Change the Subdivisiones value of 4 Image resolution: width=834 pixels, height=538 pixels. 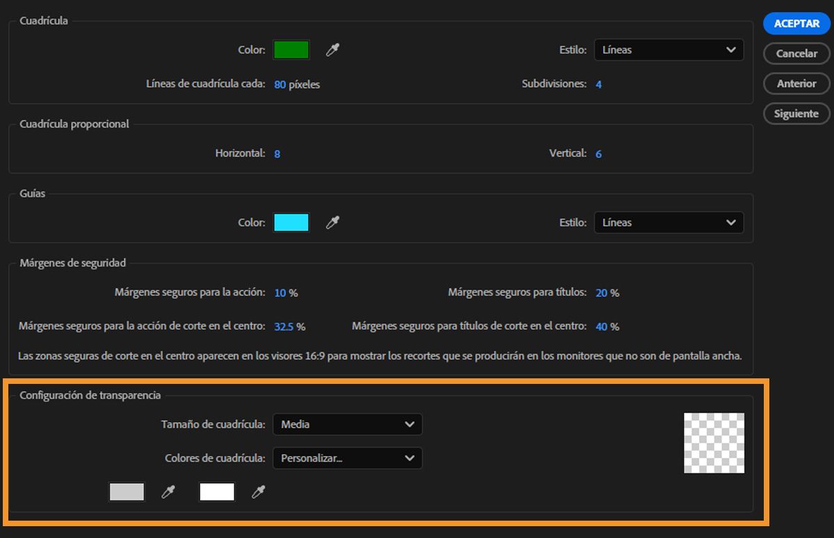point(598,84)
